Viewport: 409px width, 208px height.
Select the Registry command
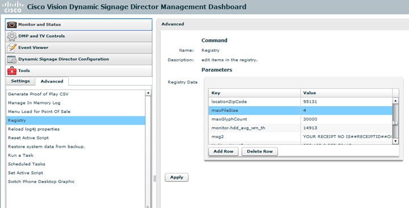point(76,120)
